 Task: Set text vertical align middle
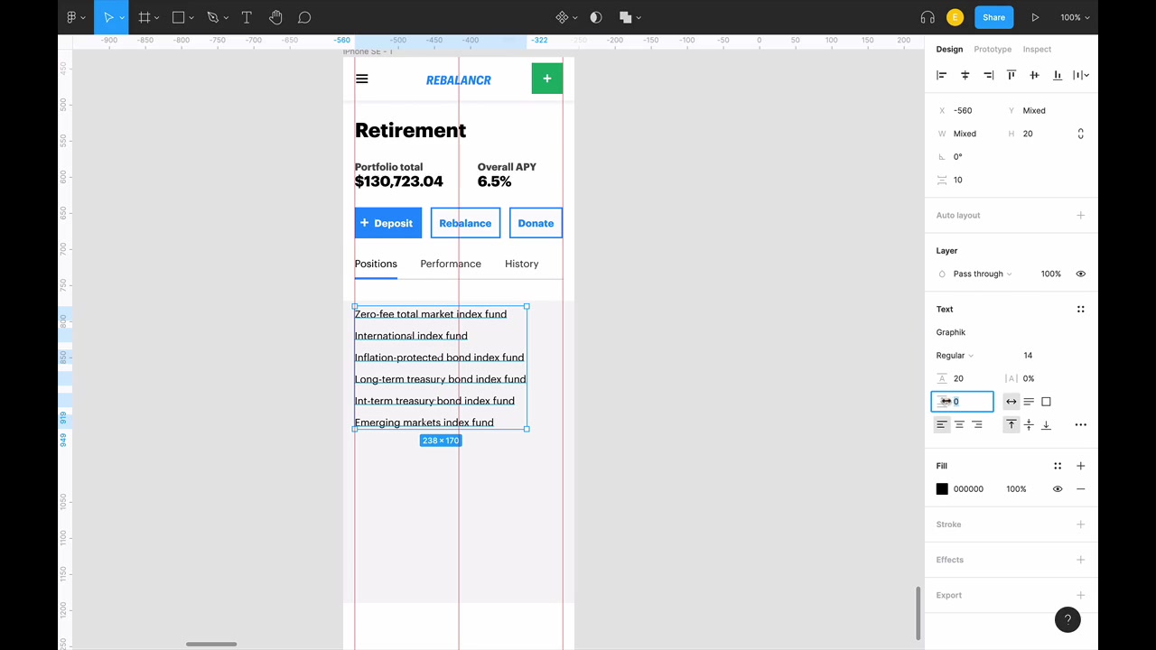click(x=1029, y=424)
